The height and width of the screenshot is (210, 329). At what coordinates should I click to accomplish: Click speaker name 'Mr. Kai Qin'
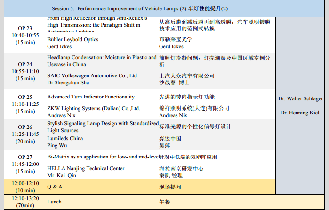62,175
